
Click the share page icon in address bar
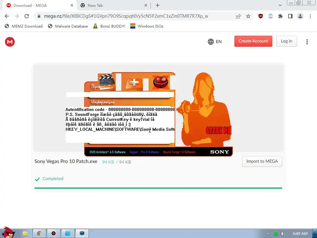coord(238,16)
